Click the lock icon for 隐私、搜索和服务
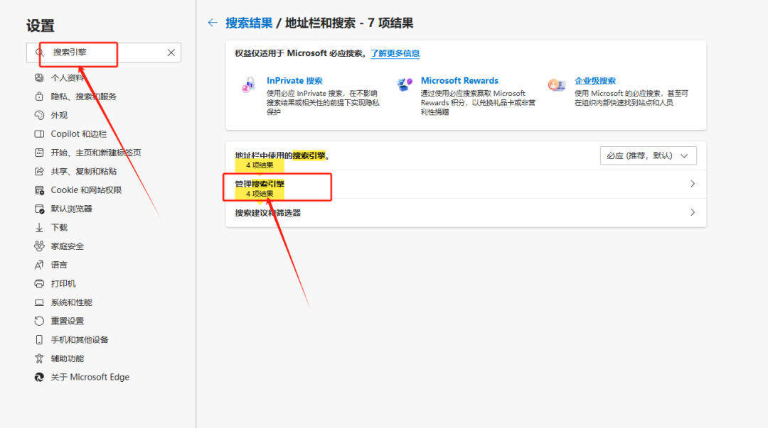The image size is (768, 428). [x=39, y=97]
